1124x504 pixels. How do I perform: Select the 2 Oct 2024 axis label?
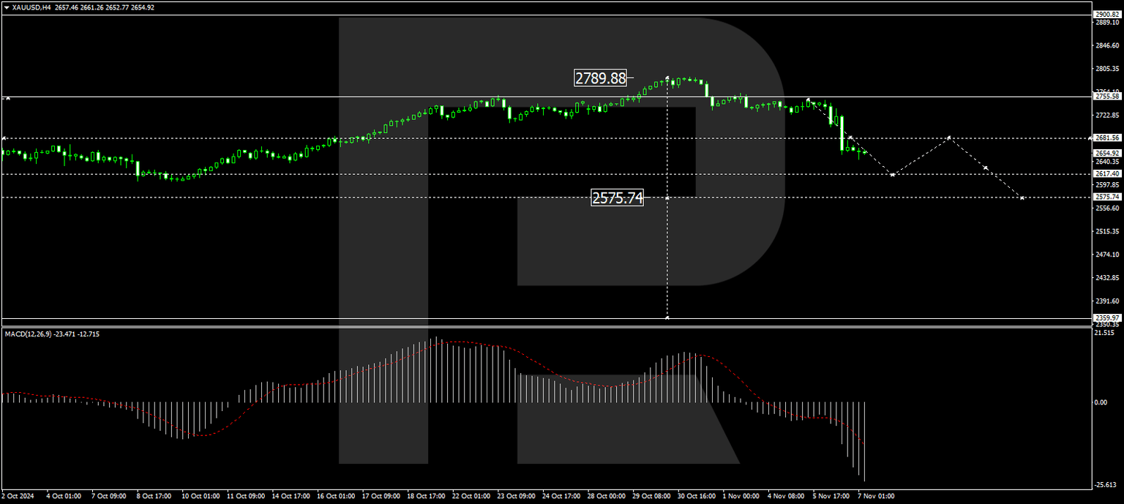tap(18, 496)
